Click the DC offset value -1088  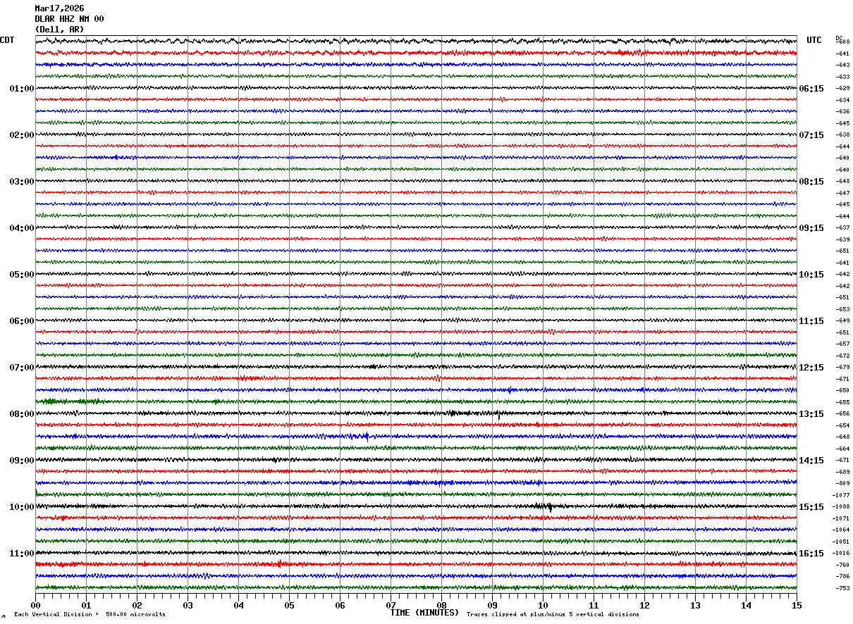click(x=841, y=507)
